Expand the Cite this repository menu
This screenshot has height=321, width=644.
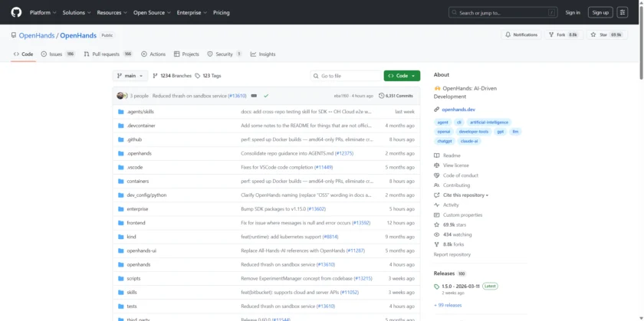click(465, 195)
